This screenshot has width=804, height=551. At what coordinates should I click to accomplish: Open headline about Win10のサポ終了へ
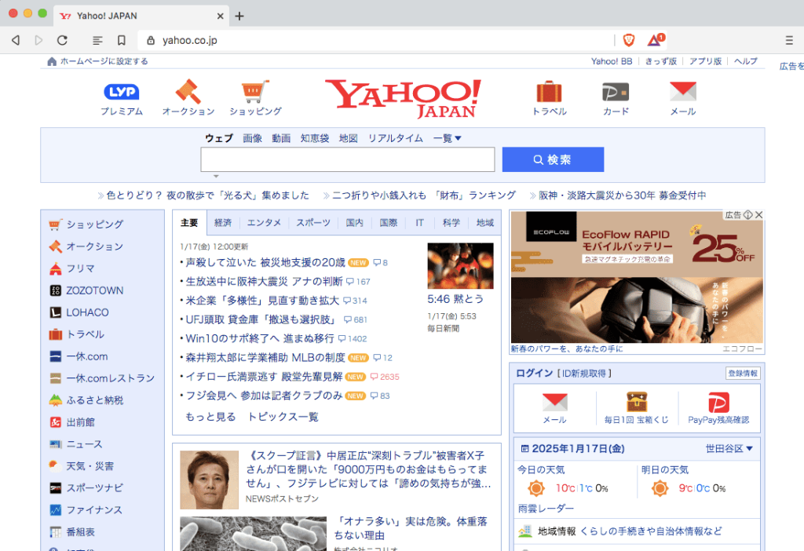pyautogui.click(x=259, y=339)
